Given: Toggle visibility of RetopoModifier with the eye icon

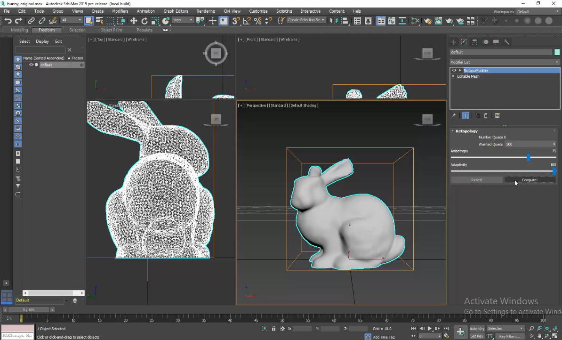Looking at the screenshot, I should coord(454,70).
